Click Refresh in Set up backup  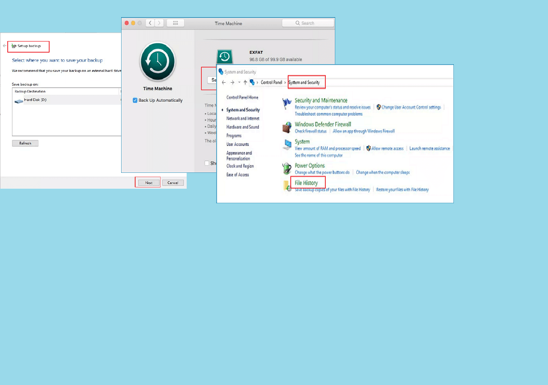coord(25,143)
